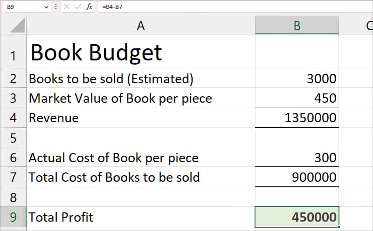Viewport: 373px width, 231px height.
Task: Click the Name Box showing B9
Action: coord(27,7)
